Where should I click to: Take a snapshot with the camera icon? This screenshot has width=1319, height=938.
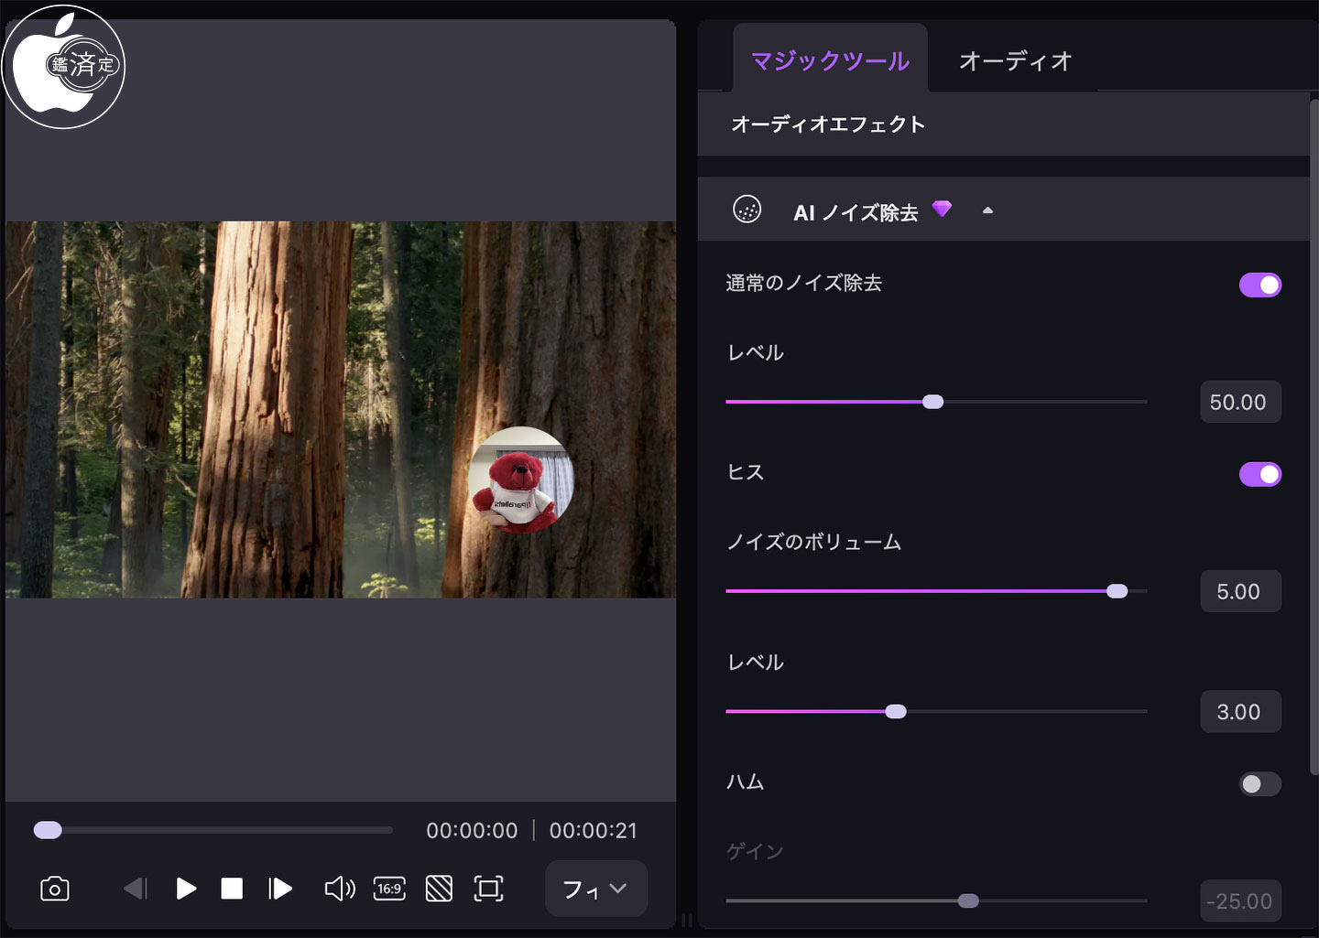coord(55,889)
